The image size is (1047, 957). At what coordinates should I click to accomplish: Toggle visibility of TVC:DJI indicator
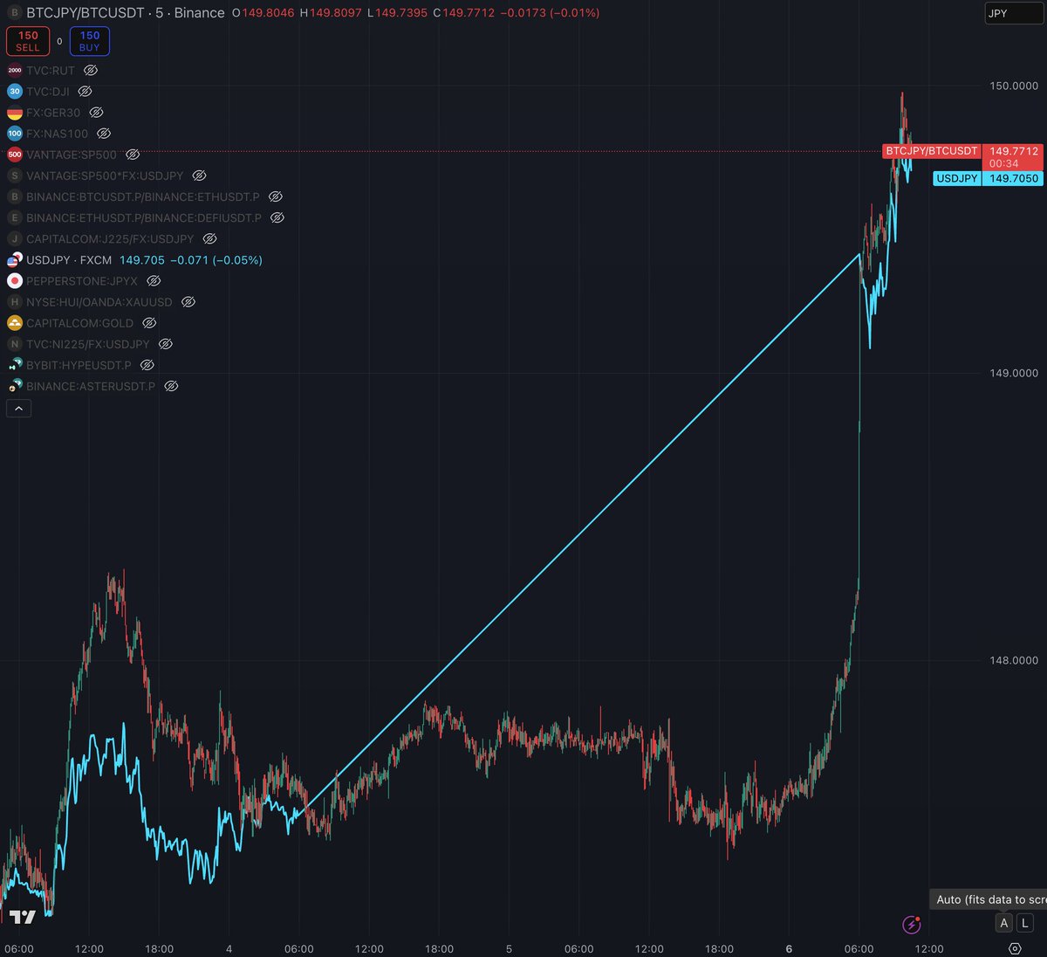86,92
